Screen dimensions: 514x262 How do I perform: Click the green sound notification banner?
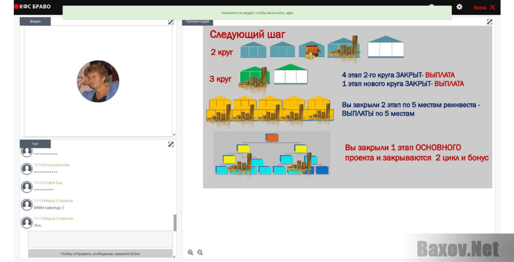click(x=257, y=13)
